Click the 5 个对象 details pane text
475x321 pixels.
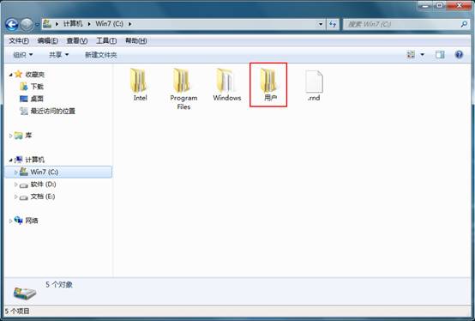click(59, 285)
